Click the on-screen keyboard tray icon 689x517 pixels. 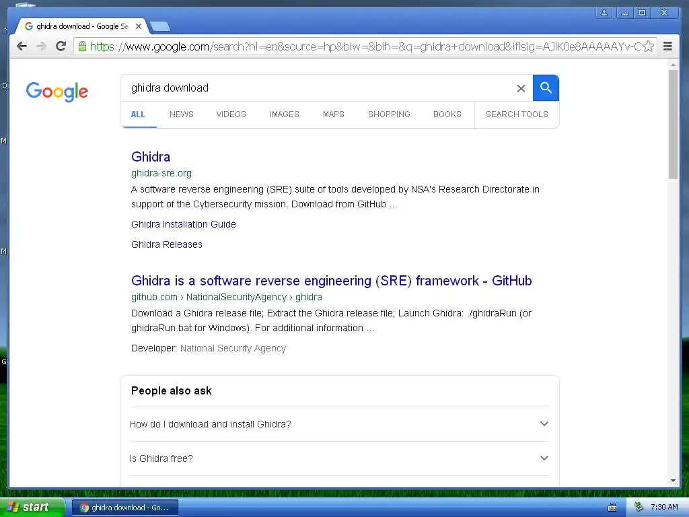pos(612,508)
